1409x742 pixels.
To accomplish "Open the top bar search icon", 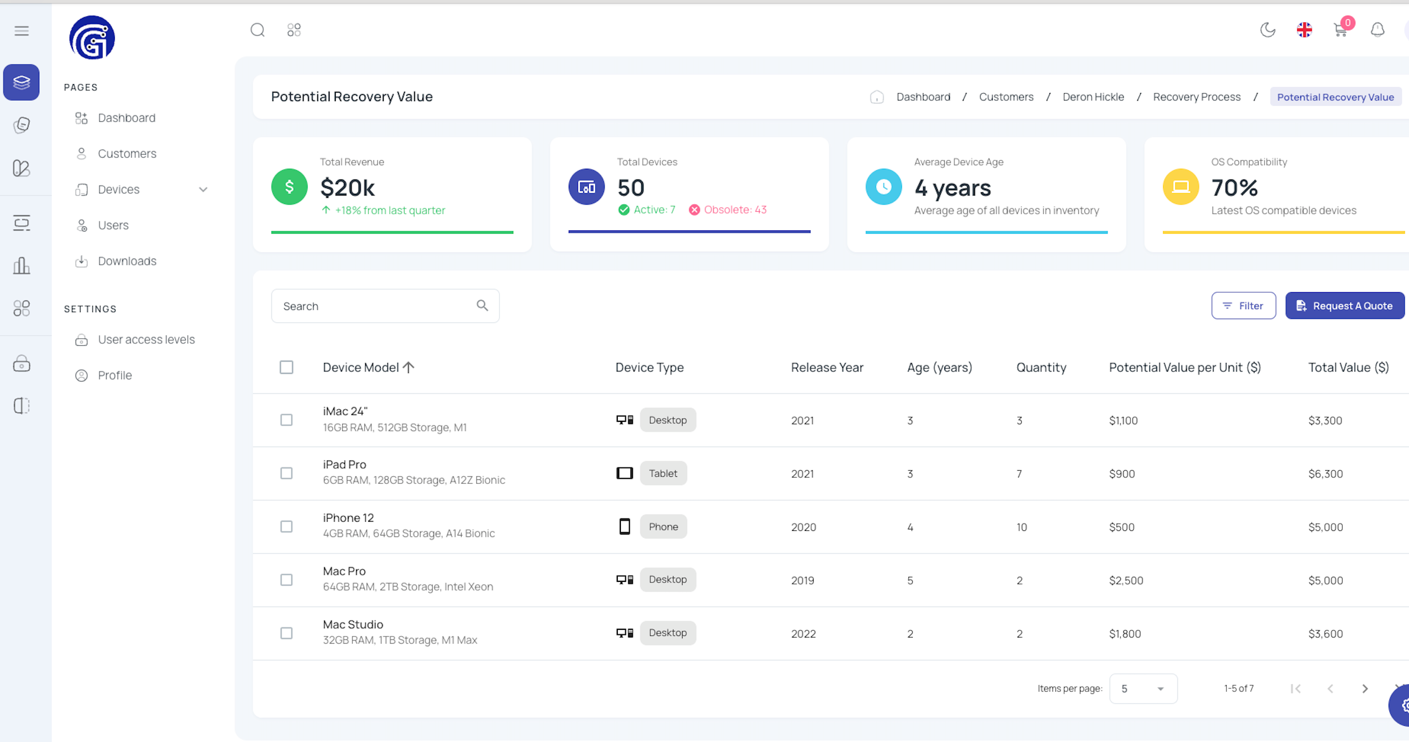I will click(257, 30).
